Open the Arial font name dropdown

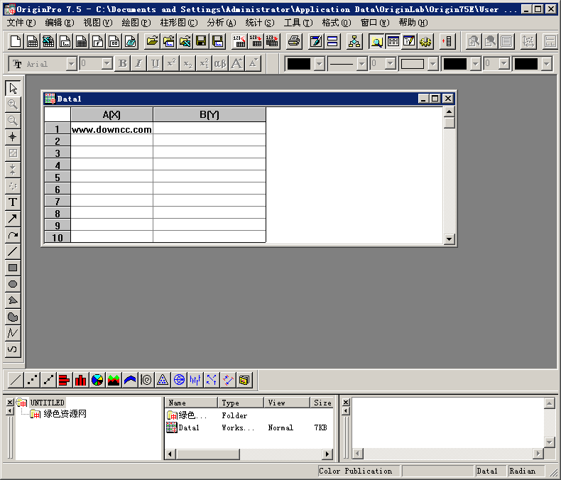click(71, 64)
